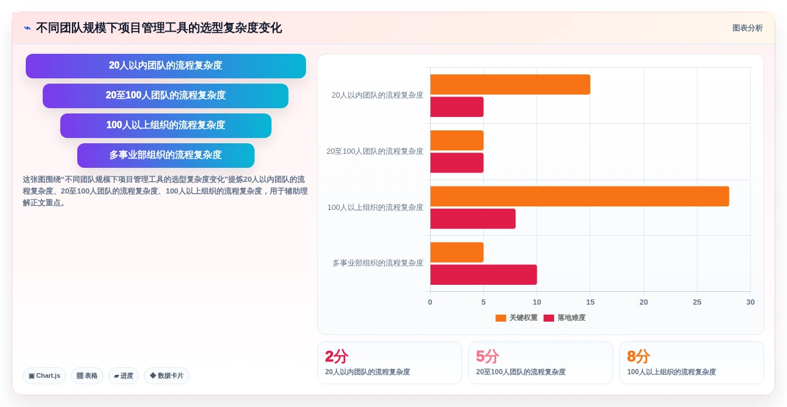787x407 pixels.
Task: Click the chart axis label 100人以上组织的流程复杂度
Action: point(376,208)
